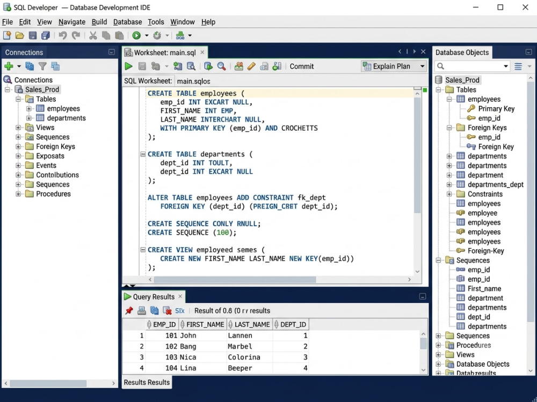Click the worksheet magnifier search icon
The image size is (537, 402).
222,66
